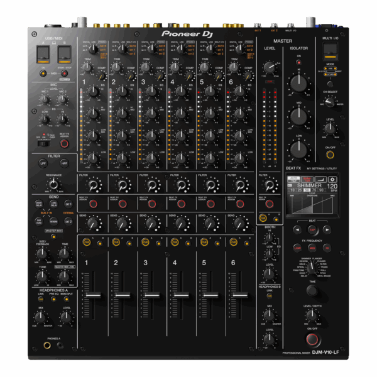
Task: Tap the curve icon on the display
Action: pyautogui.click(x=320, y=179)
